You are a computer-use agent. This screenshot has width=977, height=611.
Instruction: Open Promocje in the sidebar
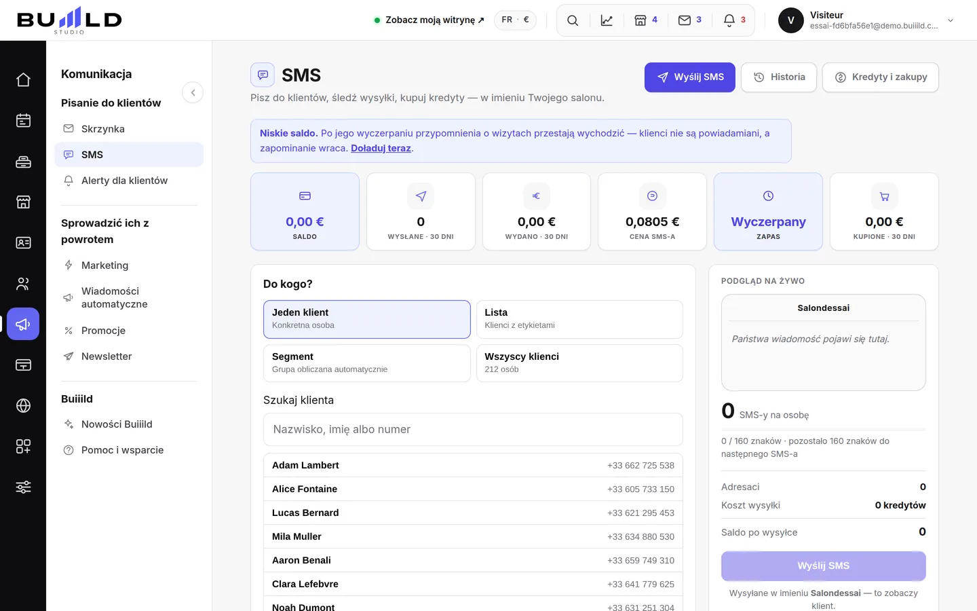click(129, 331)
